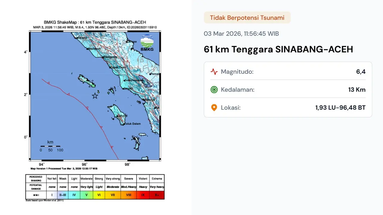383x215 pixels.
Task: Click the 'Not felt' legend cell
Action: 52,179
